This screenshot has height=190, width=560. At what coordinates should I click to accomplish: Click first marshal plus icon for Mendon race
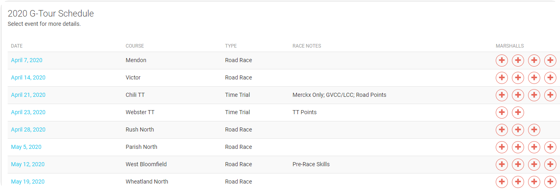(x=502, y=61)
